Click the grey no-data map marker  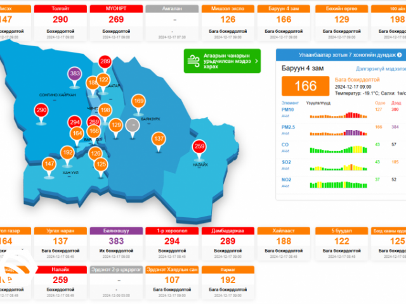[x=133, y=125]
